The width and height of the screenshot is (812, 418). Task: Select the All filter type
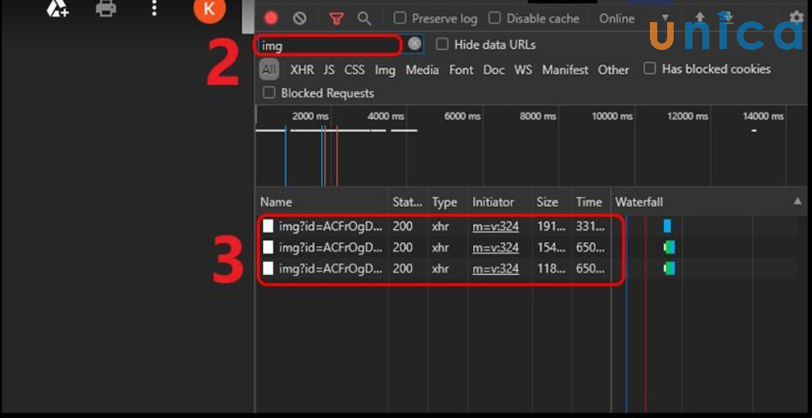click(x=268, y=70)
